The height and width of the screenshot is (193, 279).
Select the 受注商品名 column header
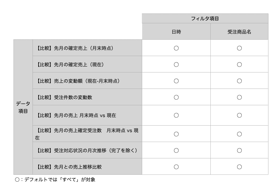pyautogui.click(x=239, y=31)
